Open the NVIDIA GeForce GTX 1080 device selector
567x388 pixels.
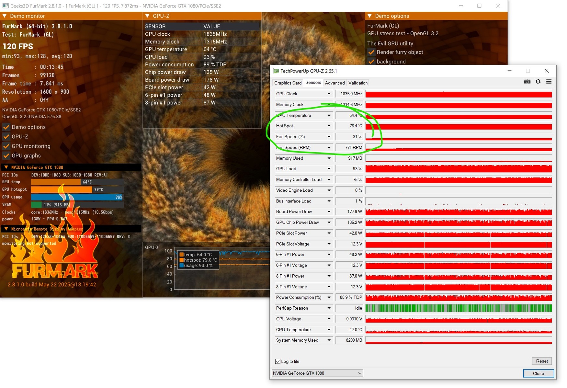(x=317, y=373)
